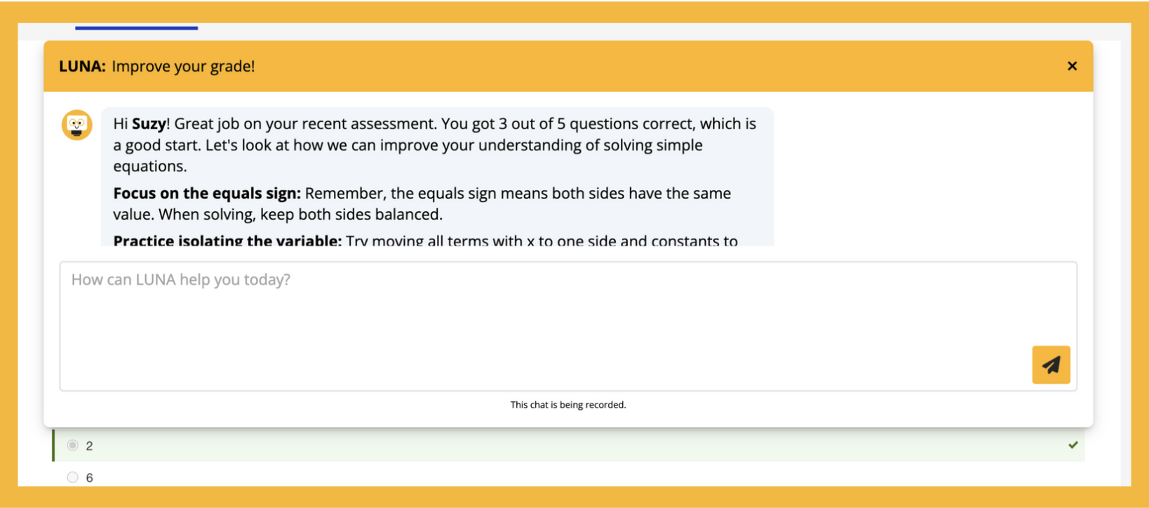
Task: Click the answer label "6"
Action: 89,478
